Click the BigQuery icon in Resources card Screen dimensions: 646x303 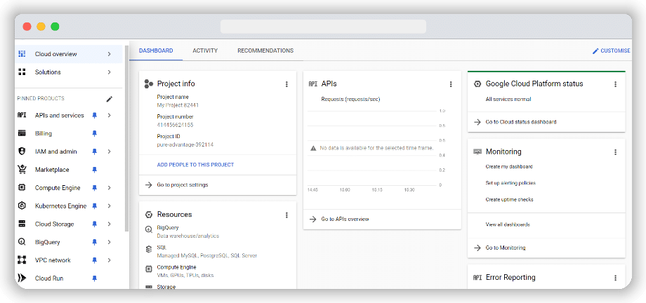(x=149, y=230)
